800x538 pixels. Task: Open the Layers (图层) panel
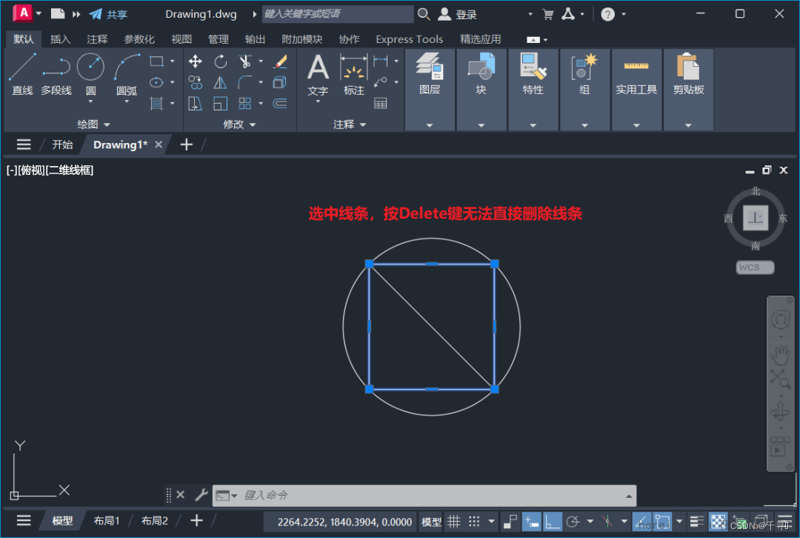(x=430, y=90)
